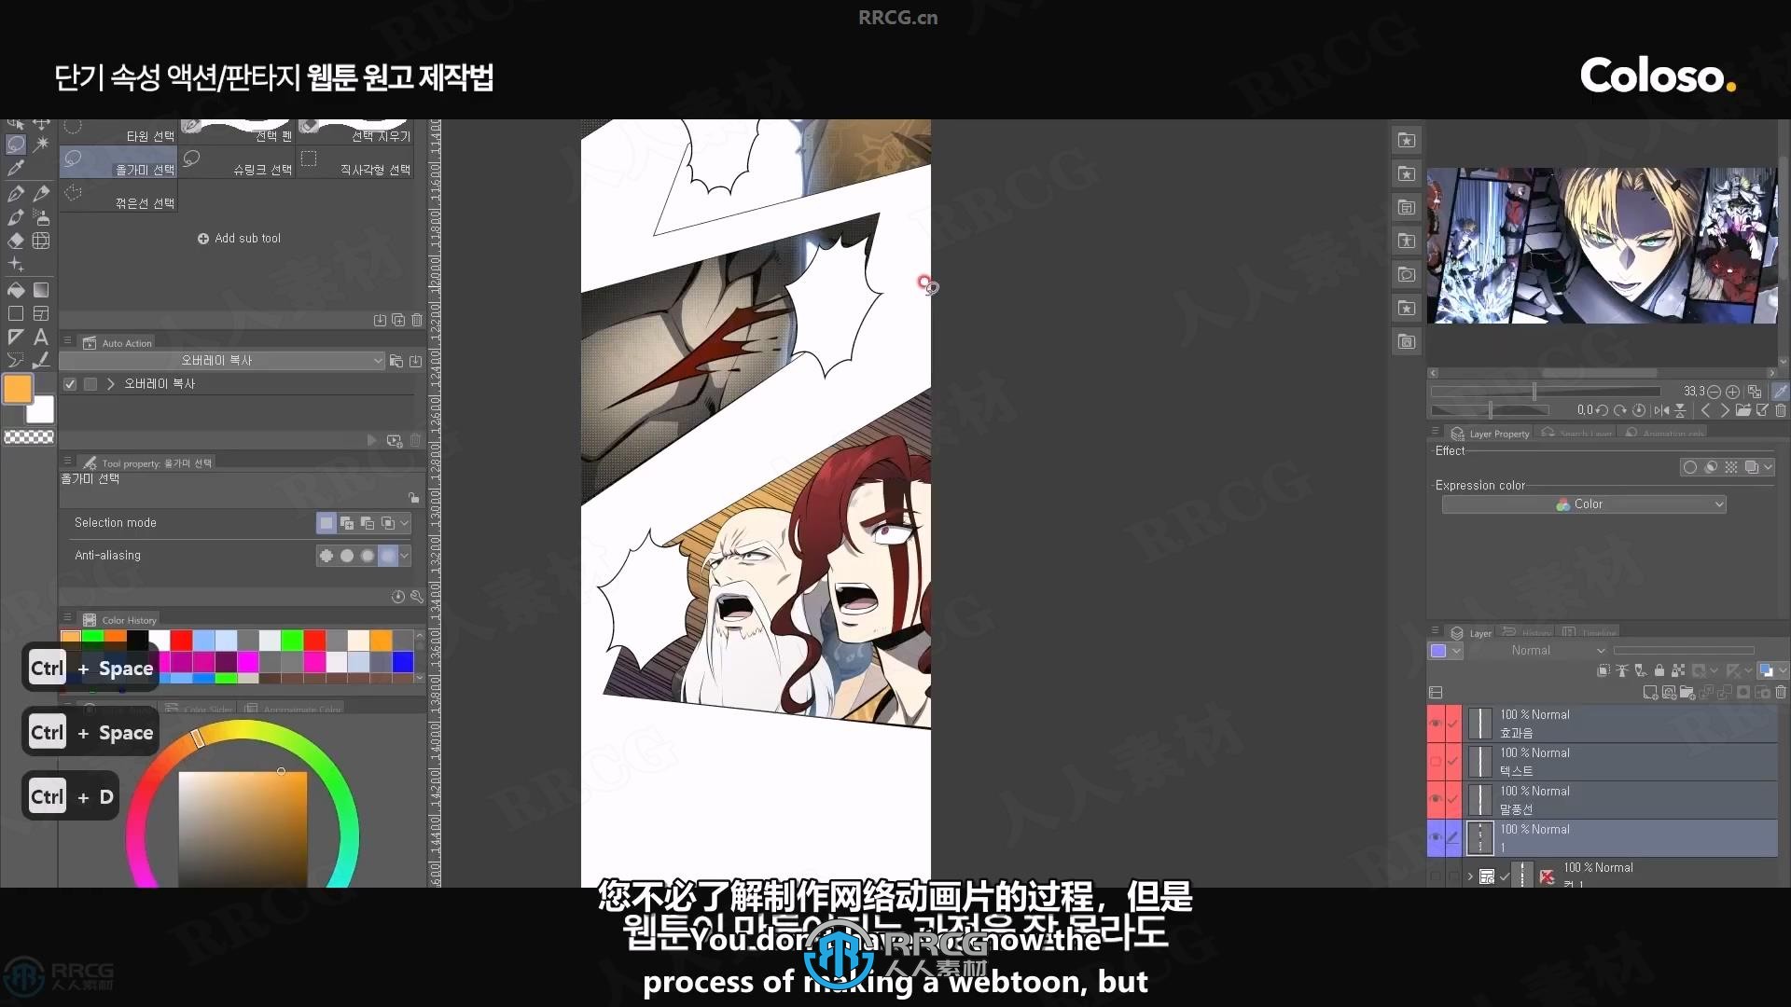Select the Pencil tool in the toolbar
The image size is (1791, 1007).
pos(41,193)
